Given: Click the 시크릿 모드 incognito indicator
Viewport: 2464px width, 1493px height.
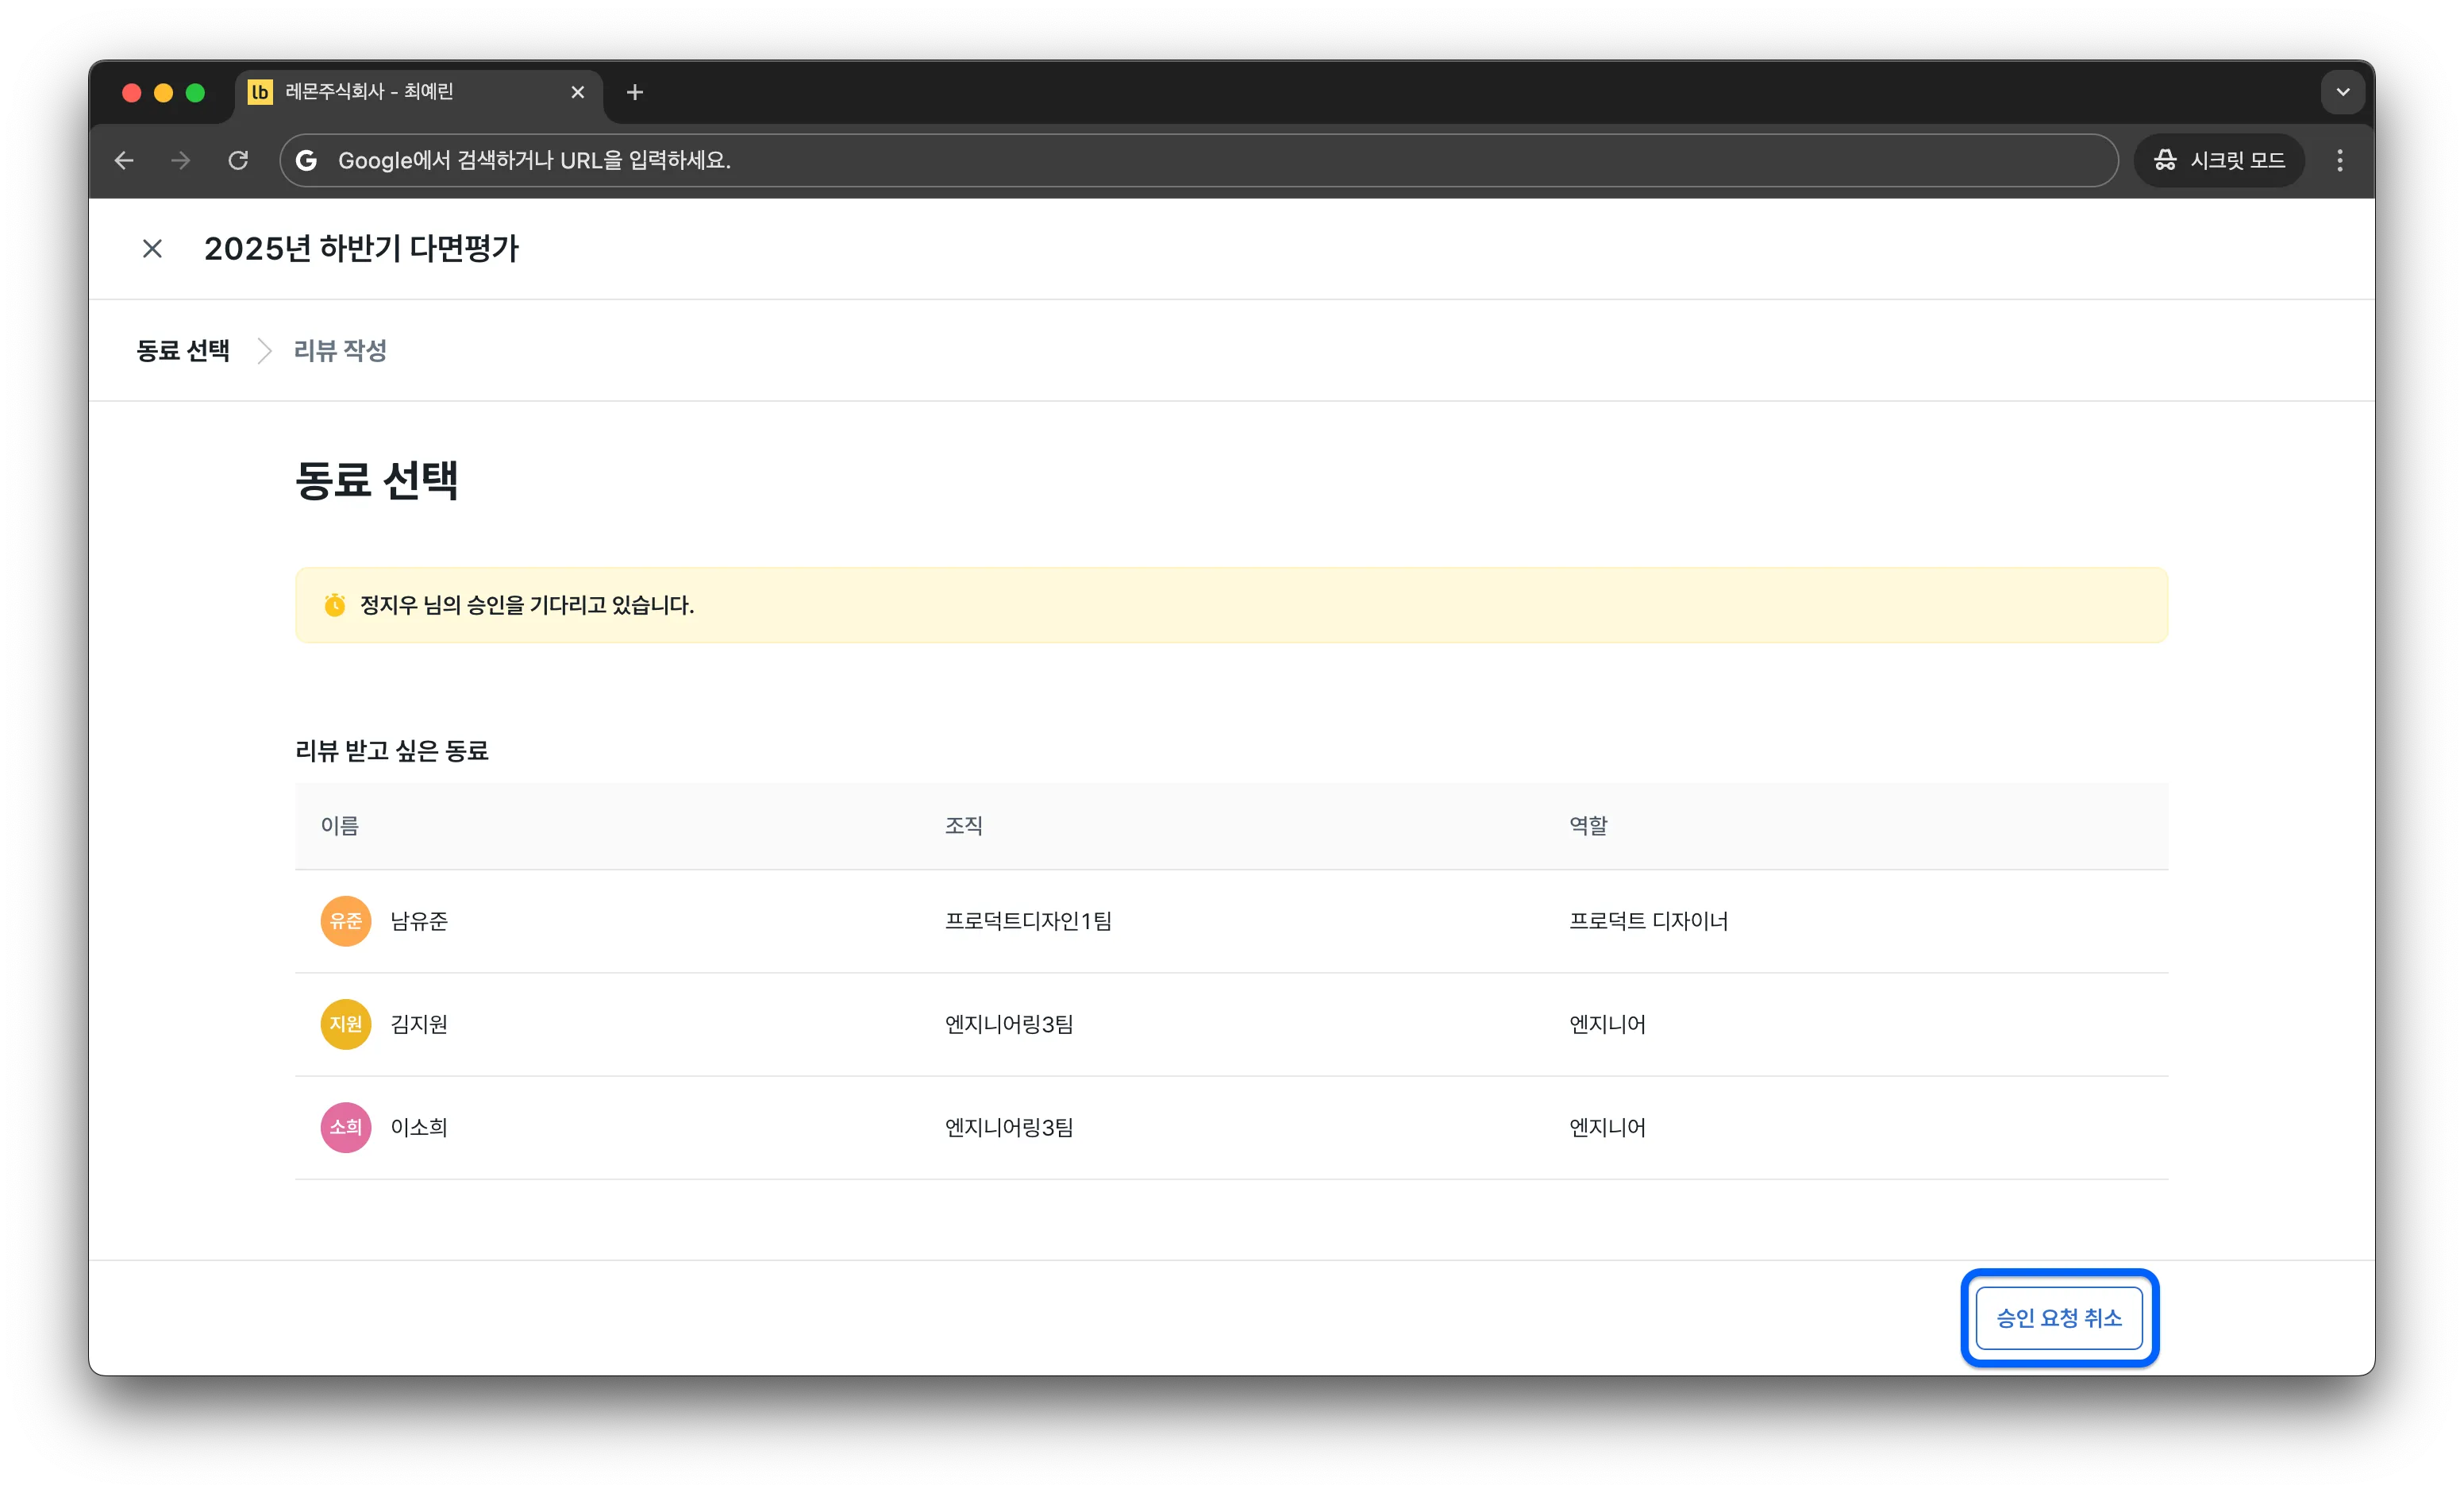Looking at the screenshot, I should [x=2219, y=160].
